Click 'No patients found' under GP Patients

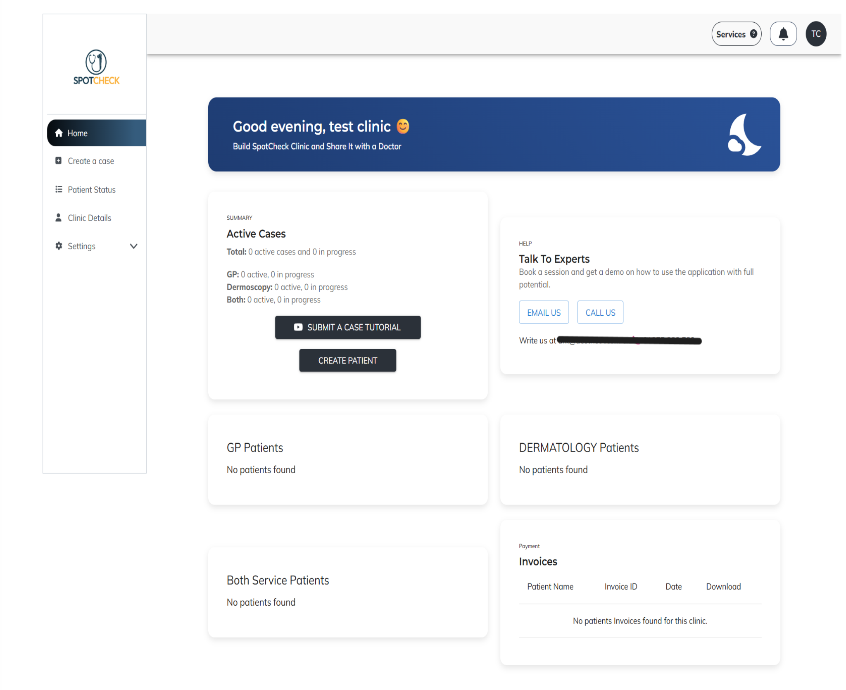click(x=261, y=470)
